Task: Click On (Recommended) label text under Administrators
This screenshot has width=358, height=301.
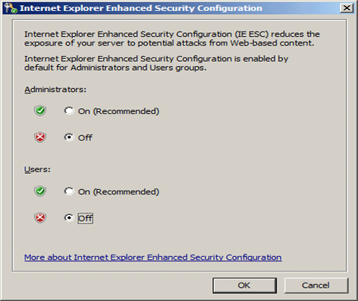Action: (118, 111)
